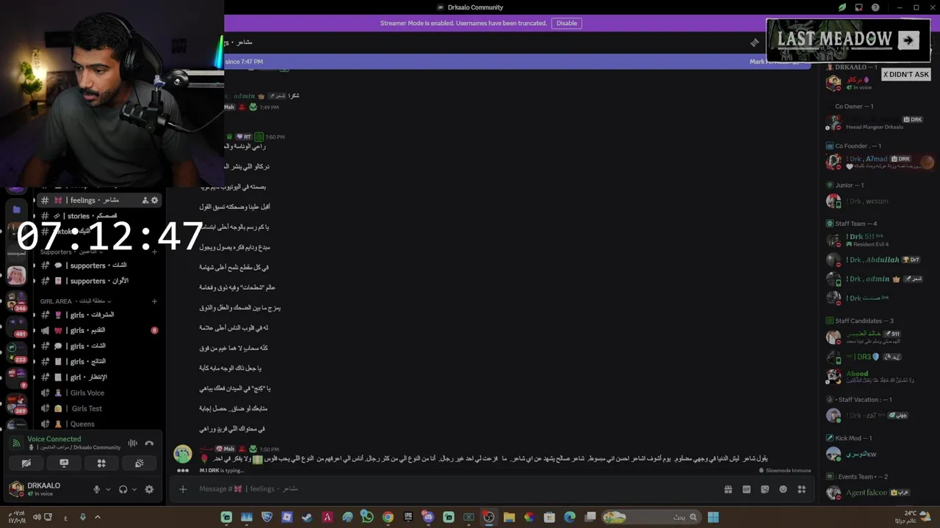Open the Discord help question mark icon

click(x=875, y=7)
